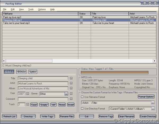
Task: Click the All button
Action: [x=54, y=105]
